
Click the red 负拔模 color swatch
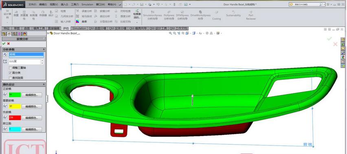[15, 118]
